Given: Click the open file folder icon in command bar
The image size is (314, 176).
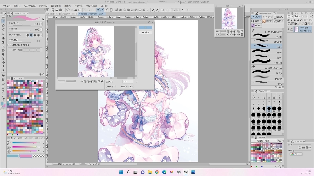Looking at the screenshot, I should pyautogui.click(x=57, y=10).
